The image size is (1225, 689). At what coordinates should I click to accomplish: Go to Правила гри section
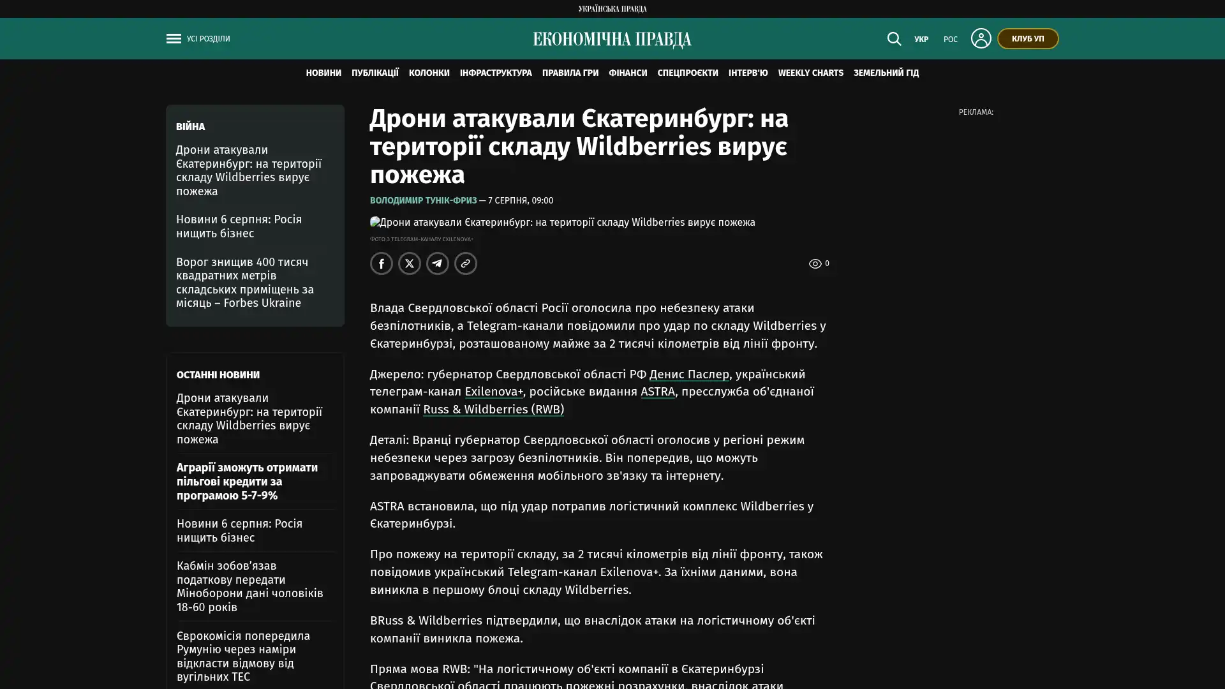pos(570,73)
